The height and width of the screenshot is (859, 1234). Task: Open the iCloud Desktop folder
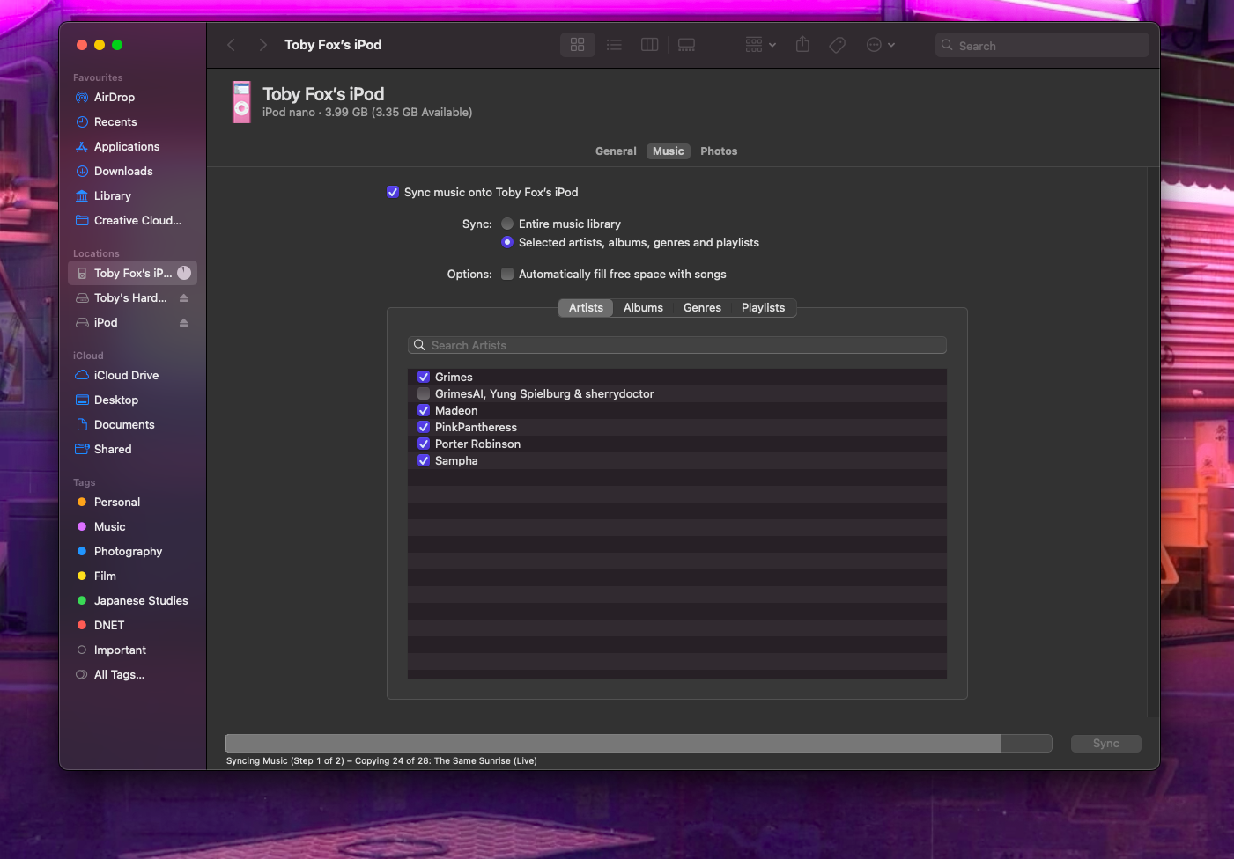coord(116,400)
